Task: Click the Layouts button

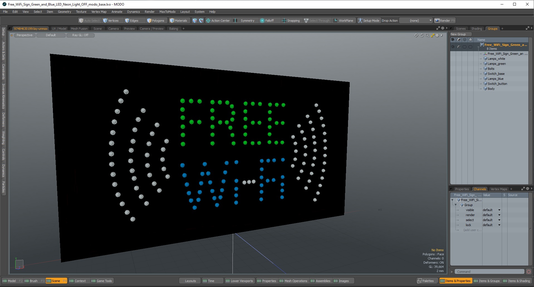Action: click(190, 281)
